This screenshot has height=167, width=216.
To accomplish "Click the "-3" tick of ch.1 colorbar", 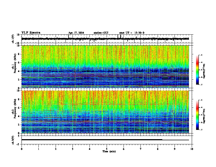I will pyautogui.click(x=201, y=55).
